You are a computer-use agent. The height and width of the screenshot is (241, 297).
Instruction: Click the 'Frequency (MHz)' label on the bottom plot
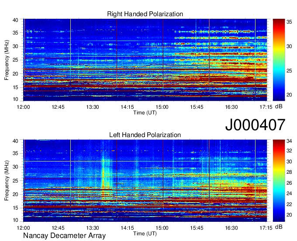pyautogui.click(x=7, y=181)
